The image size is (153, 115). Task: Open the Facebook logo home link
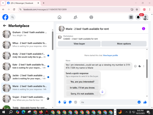coord(5,17)
